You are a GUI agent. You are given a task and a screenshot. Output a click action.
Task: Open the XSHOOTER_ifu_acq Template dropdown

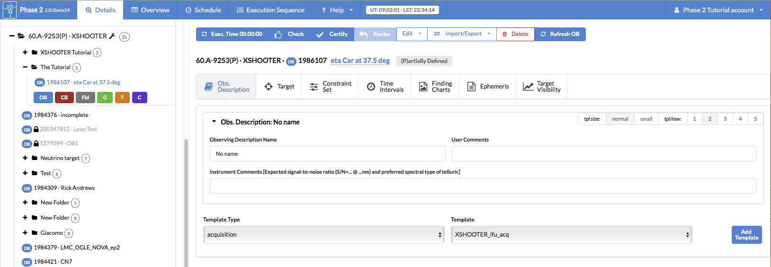click(x=571, y=235)
